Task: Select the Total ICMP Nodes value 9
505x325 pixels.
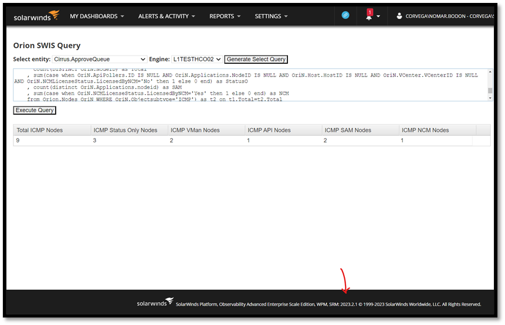Action: point(18,141)
